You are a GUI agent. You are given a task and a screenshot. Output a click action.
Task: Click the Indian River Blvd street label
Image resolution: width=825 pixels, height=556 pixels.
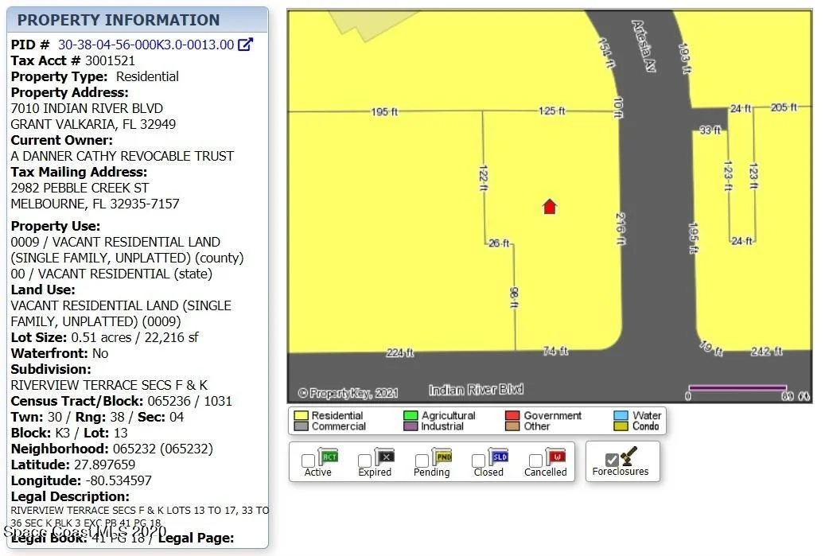click(477, 390)
